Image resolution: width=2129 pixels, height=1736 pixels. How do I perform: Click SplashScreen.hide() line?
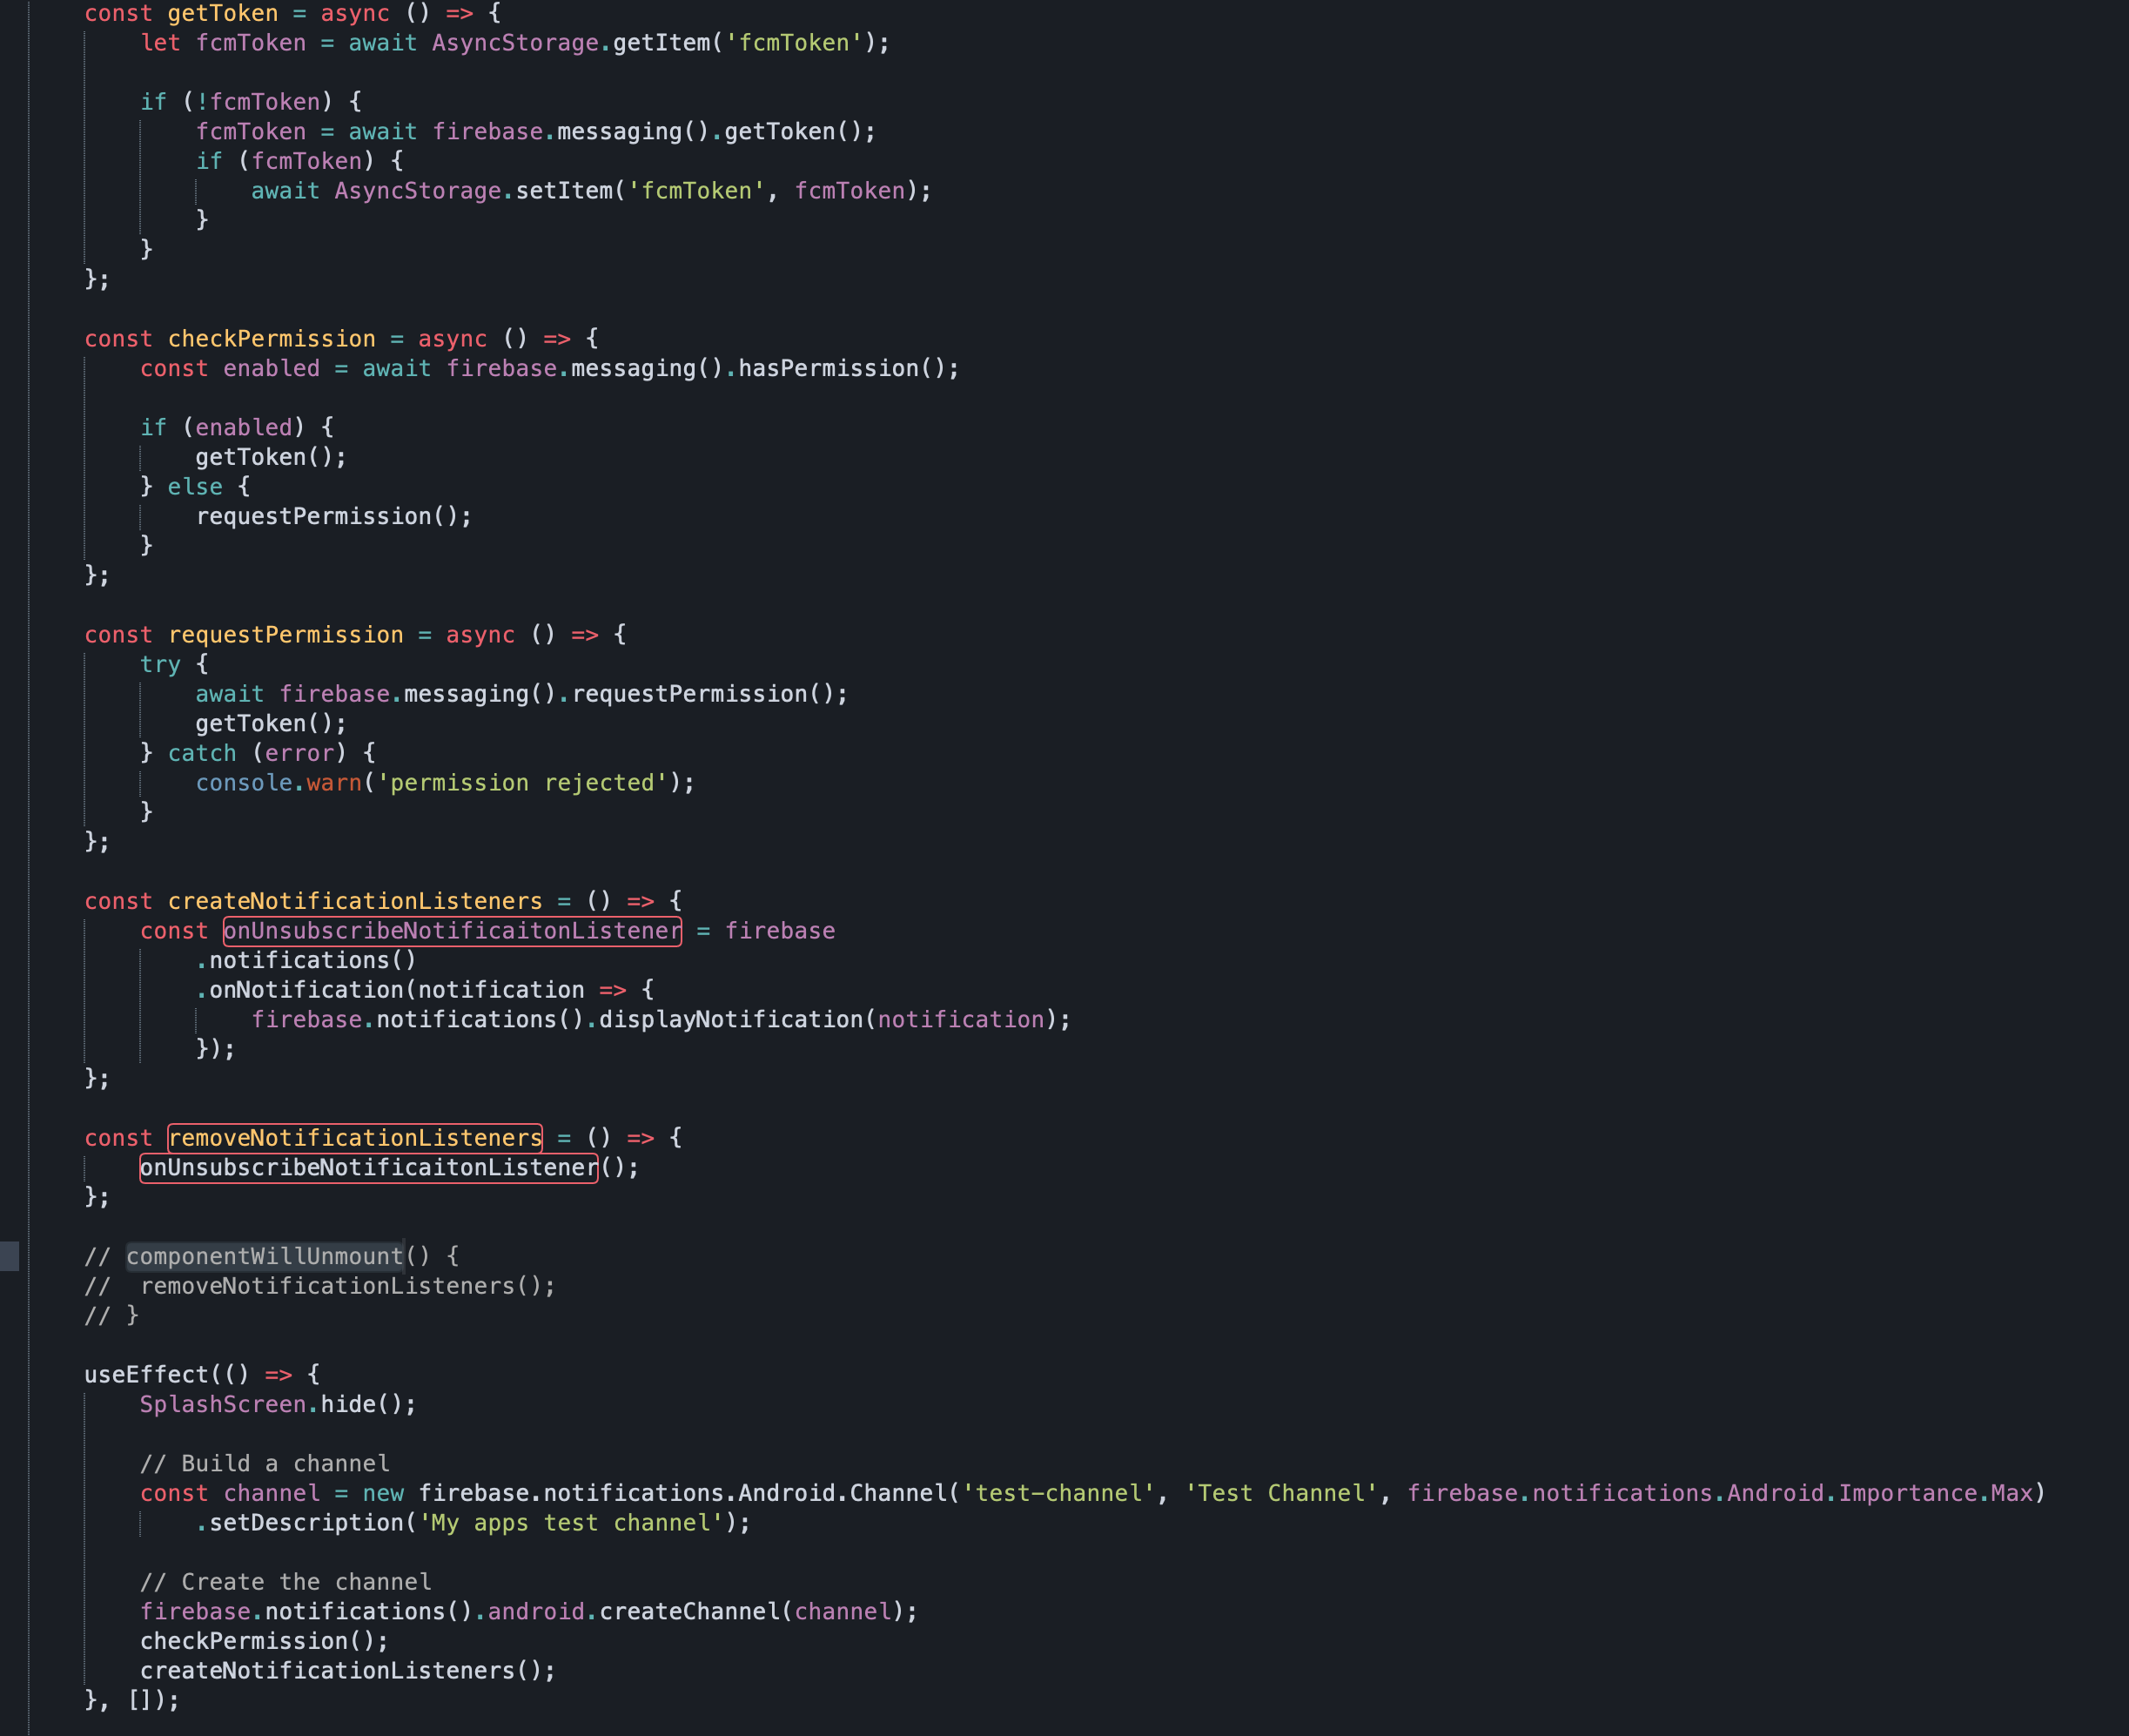pyautogui.click(x=278, y=1405)
